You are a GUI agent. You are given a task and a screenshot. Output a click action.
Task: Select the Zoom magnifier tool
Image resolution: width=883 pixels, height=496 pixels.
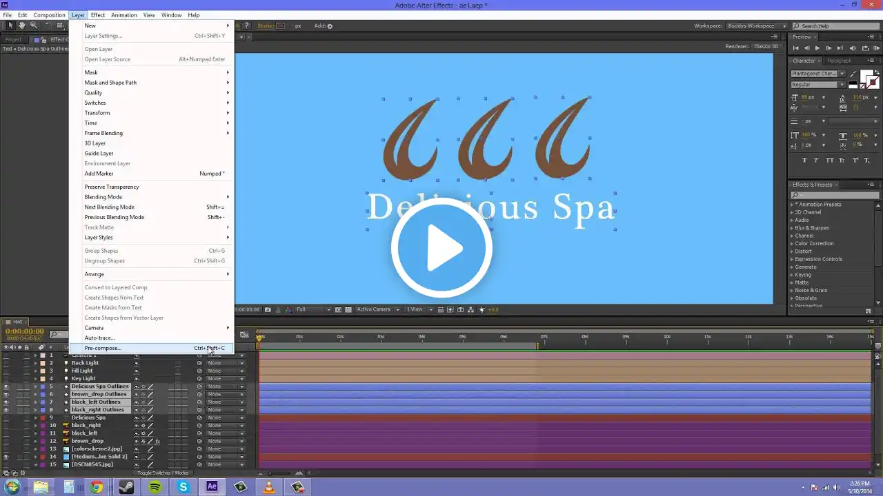point(33,25)
